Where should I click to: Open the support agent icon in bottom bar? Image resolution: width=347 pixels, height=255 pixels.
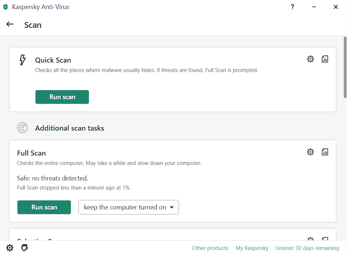25,248
